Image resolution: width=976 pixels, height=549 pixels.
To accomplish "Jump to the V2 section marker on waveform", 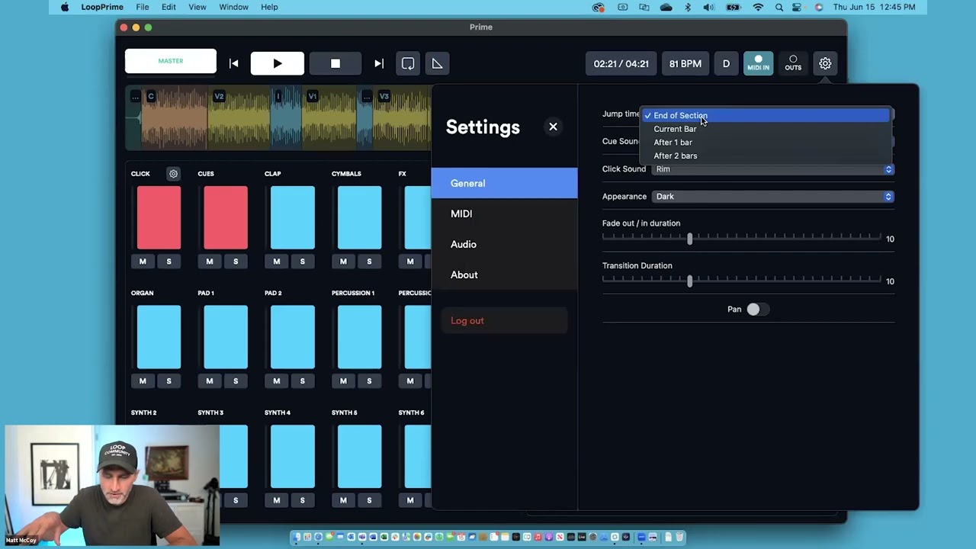I will [220, 97].
